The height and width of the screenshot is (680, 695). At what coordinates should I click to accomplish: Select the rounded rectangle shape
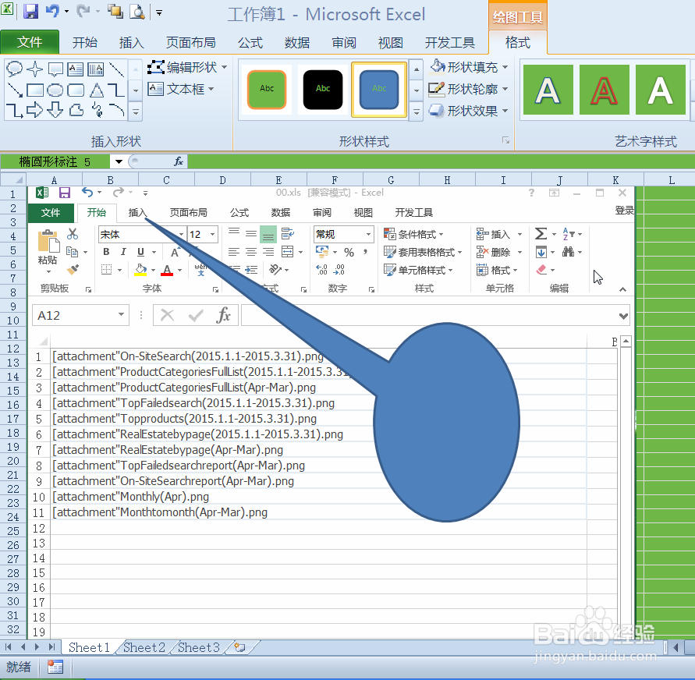coord(76,90)
